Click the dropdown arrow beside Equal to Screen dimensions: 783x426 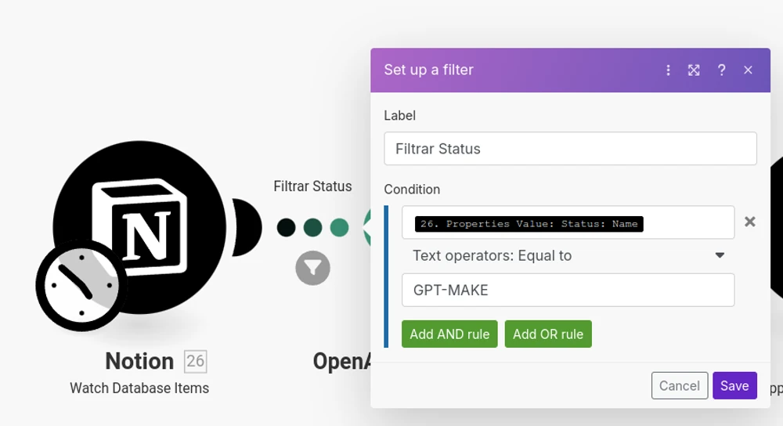720,256
